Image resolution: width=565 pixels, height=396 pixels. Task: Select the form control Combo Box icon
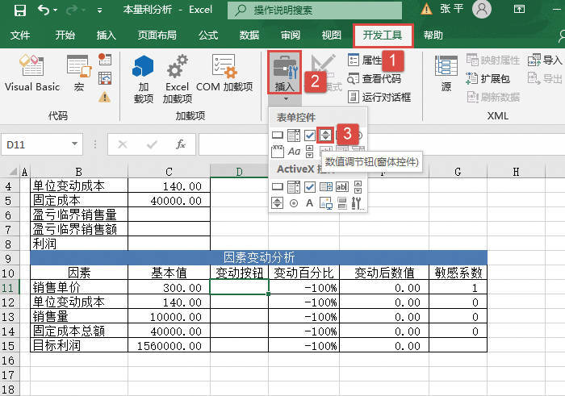point(293,135)
